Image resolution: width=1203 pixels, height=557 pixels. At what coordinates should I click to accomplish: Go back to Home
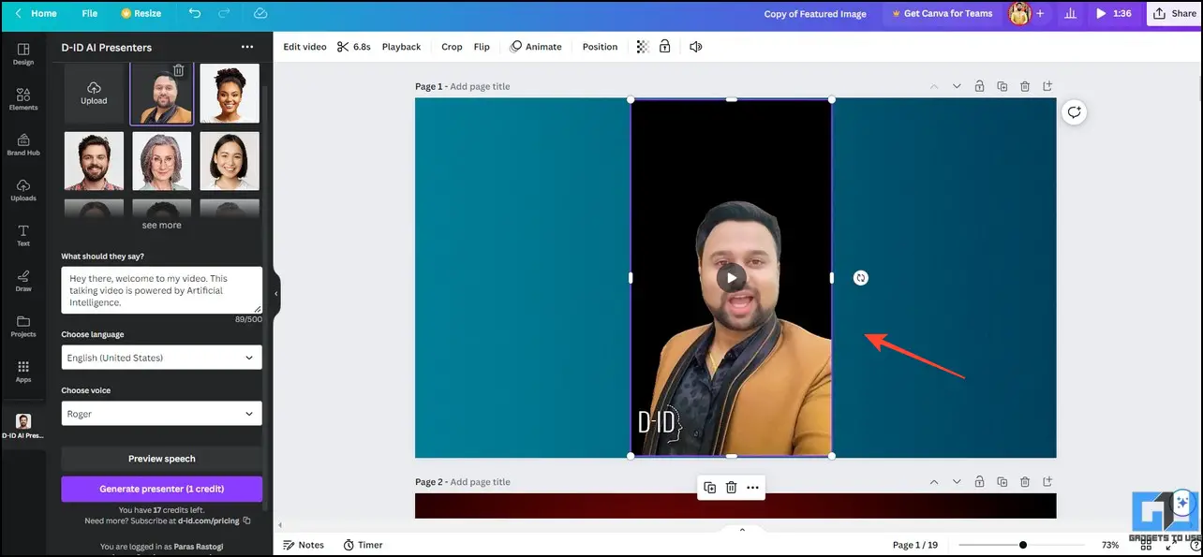pos(36,14)
